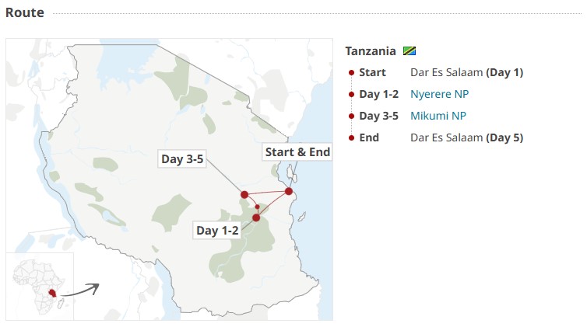Click the Tanzania country heading text

pos(371,51)
